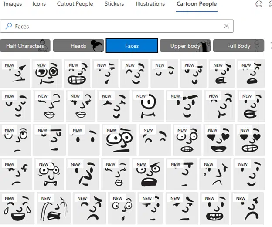Open the Illustrations tab
Viewport: 272px width, 227px height.
click(150, 4)
